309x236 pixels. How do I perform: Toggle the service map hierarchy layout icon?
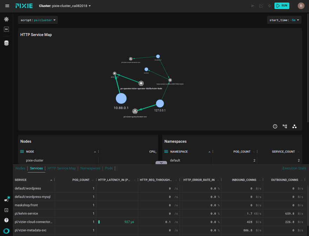[285, 126]
